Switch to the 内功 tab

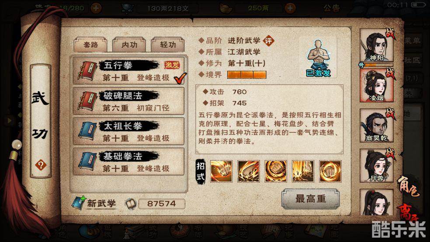coord(129,45)
